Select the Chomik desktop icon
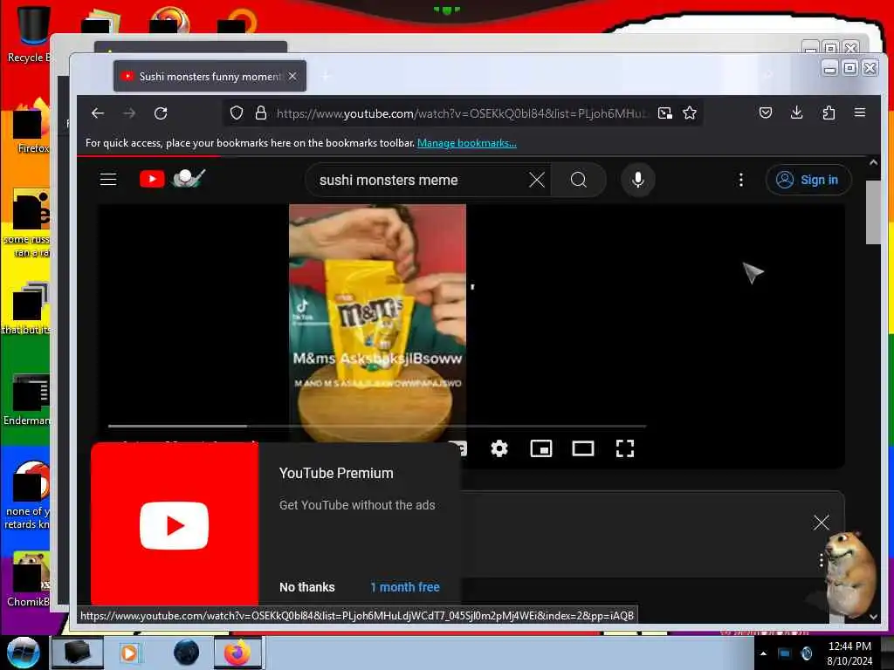 29,579
